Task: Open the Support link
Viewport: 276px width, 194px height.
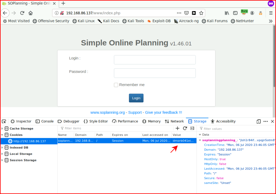Action: point(135,112)
